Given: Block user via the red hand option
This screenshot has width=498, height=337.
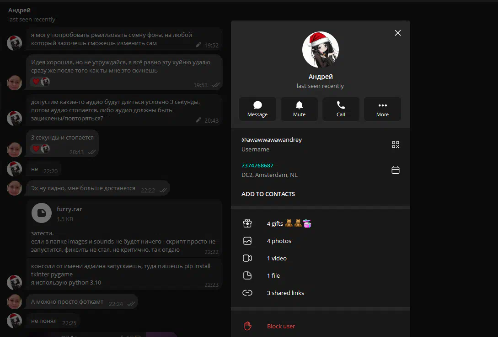Looking at the screenshot, I should [x=281, y=326].
